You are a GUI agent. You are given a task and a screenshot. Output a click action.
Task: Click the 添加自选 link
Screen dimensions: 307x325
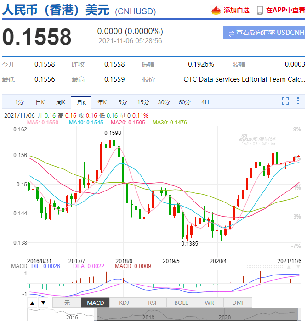click(x=236, y=10)
